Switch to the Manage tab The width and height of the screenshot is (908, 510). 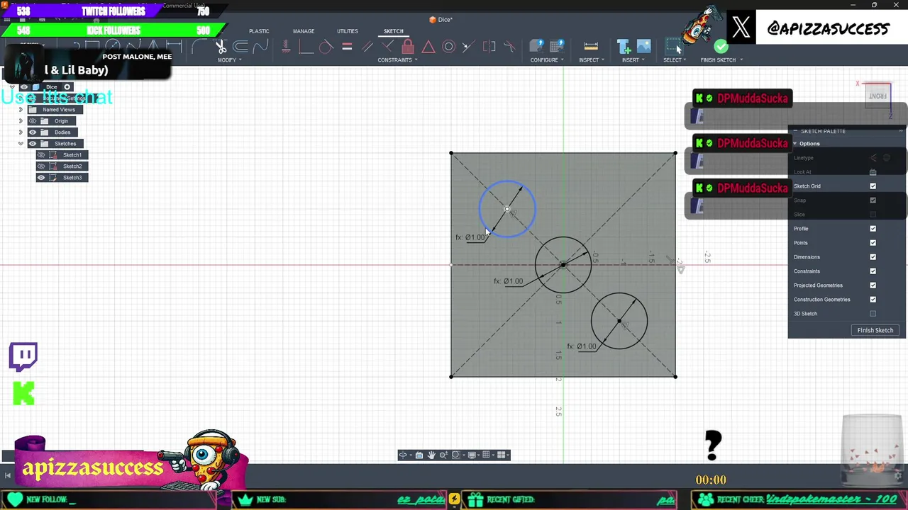(x=304, y=31)
